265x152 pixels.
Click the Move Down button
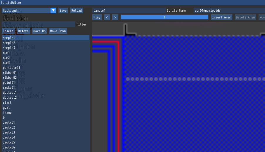click(58, 31)
